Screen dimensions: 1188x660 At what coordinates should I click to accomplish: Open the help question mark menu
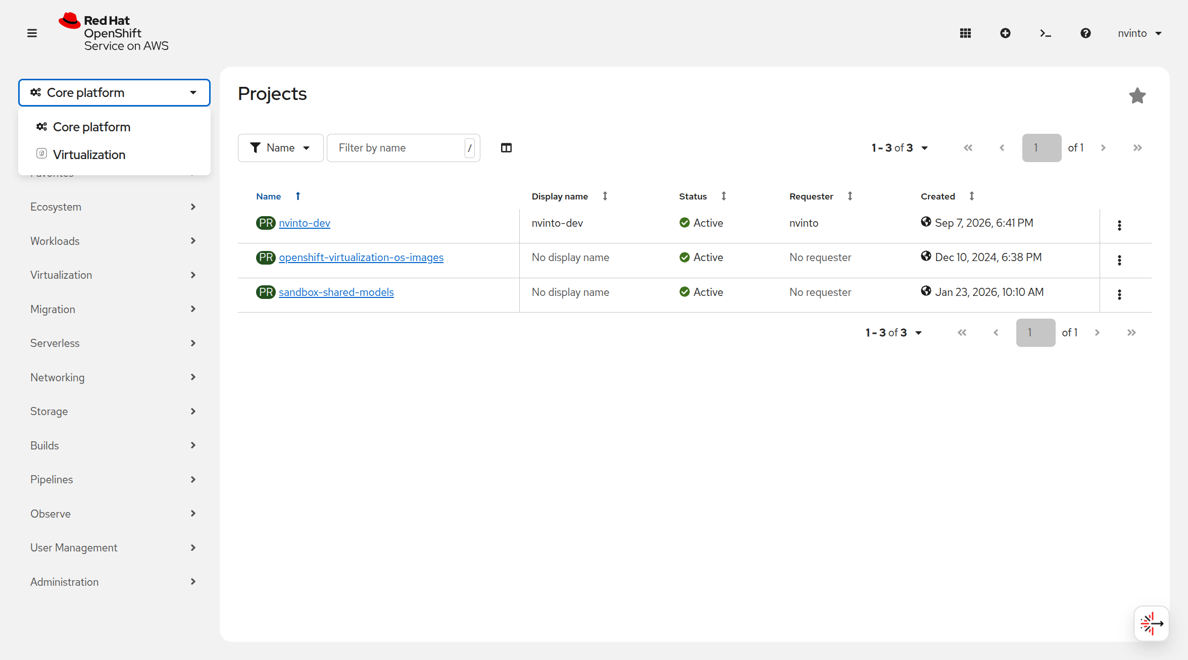coord(1085,33)
